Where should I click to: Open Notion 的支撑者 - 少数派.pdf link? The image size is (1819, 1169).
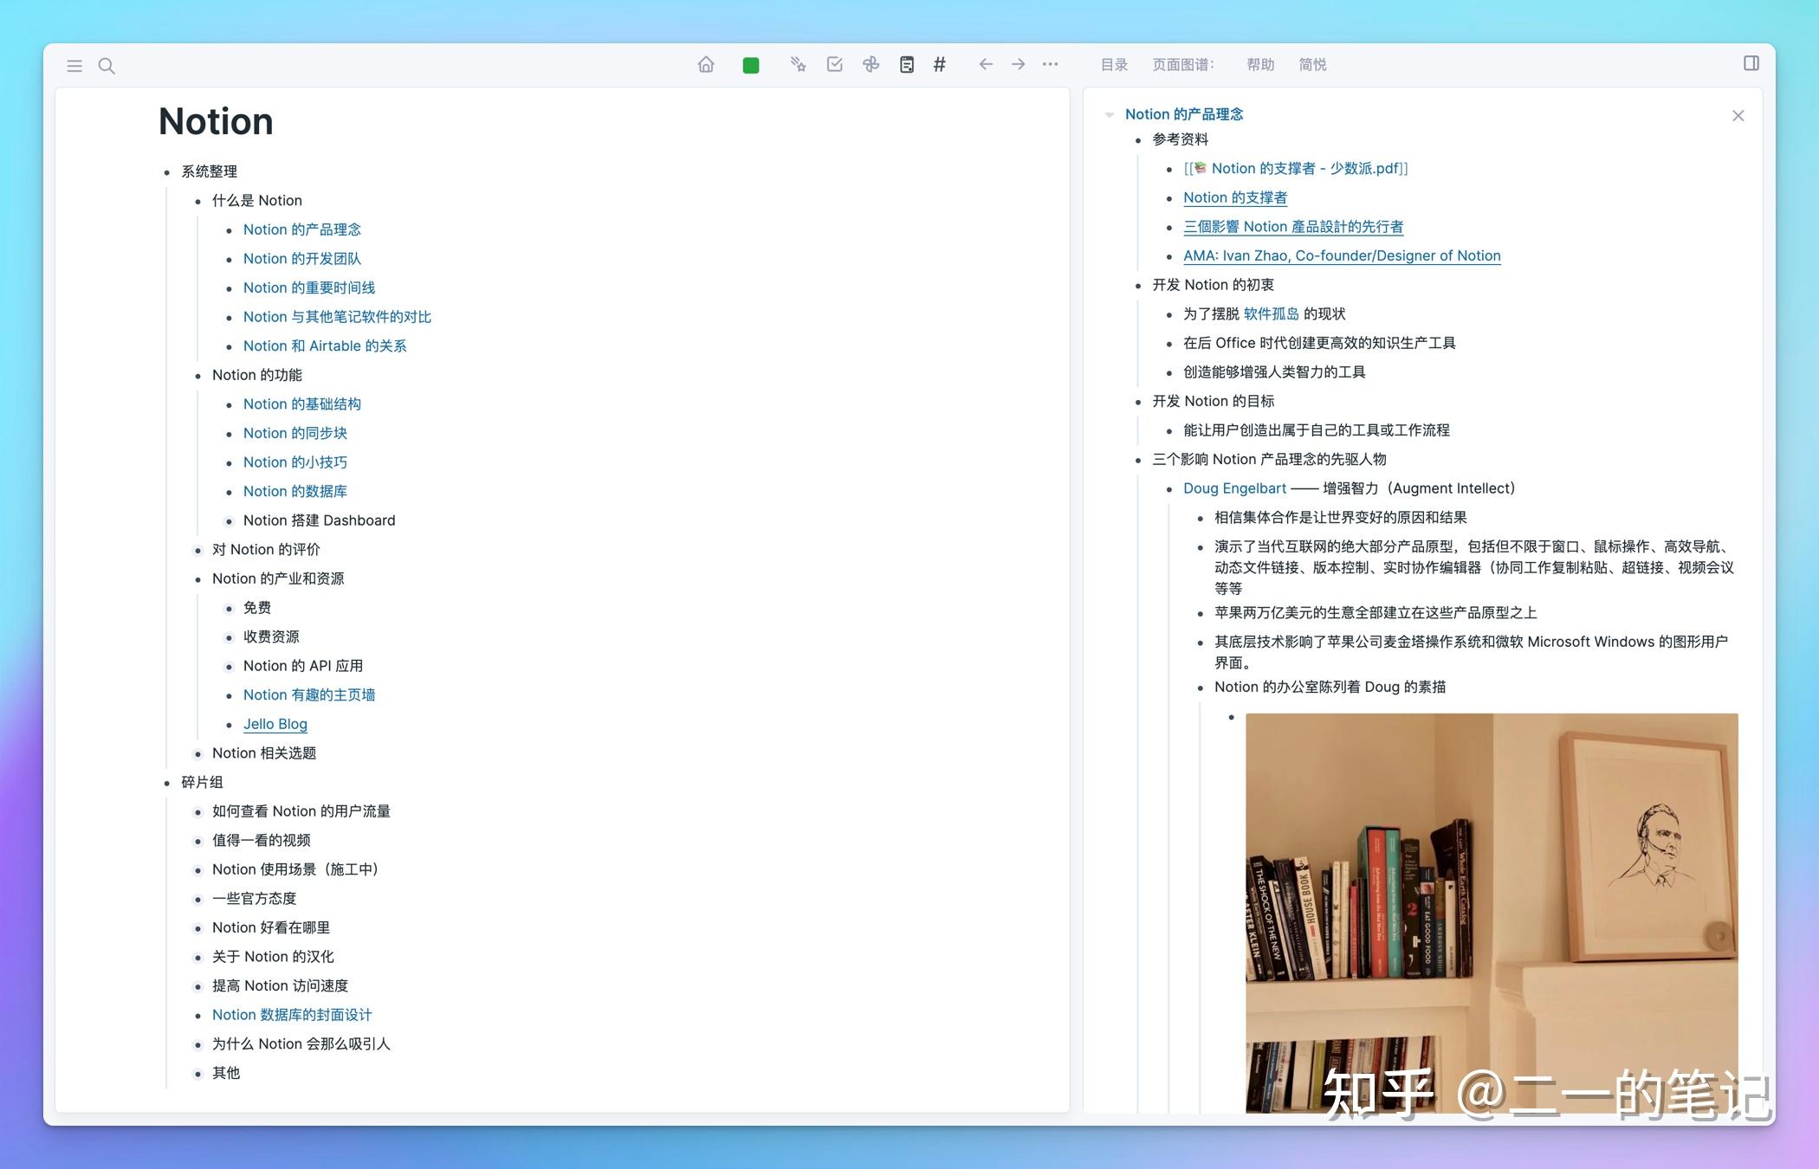pos(1296,169)
